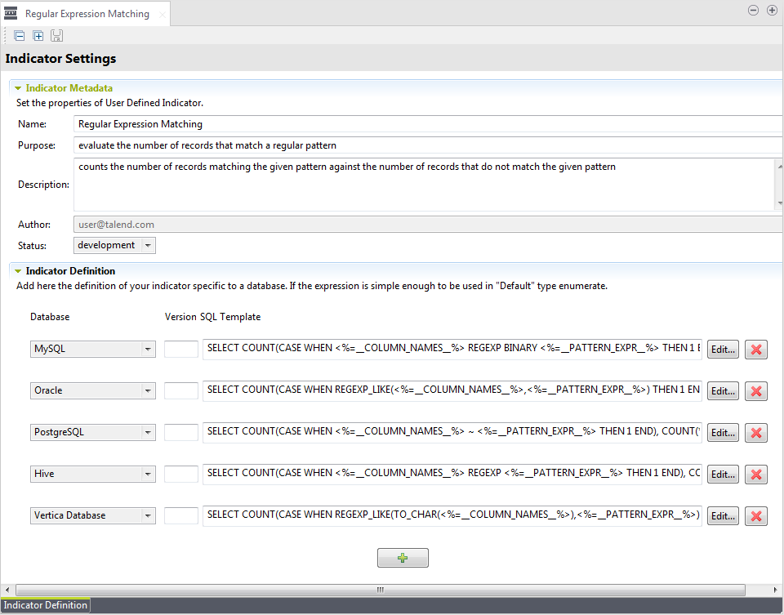Edit the Oracle SQL template

(x=722, y=390)
